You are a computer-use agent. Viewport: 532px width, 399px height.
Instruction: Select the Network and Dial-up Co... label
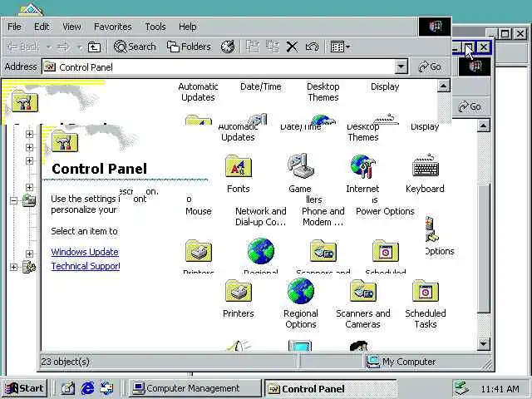pyautogui.click(x=260, y=216)
